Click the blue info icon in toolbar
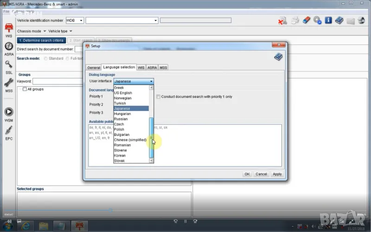 pos(328,20)
